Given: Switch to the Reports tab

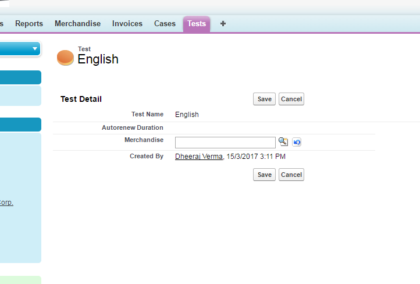Looking at the screenshot, I should coord(29,24).
